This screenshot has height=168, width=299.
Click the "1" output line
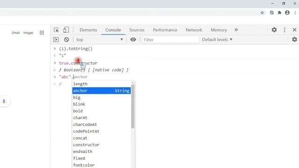pyautogui.click(x=63, y=56)
